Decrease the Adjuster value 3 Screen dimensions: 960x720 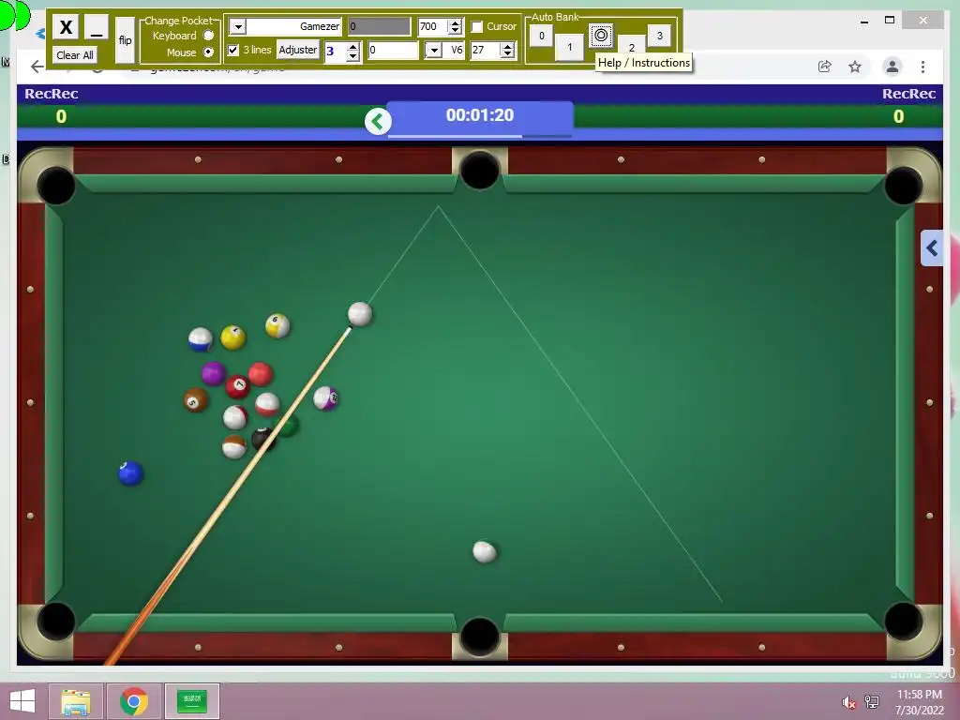pyautogui.click(x=352, y=55)
